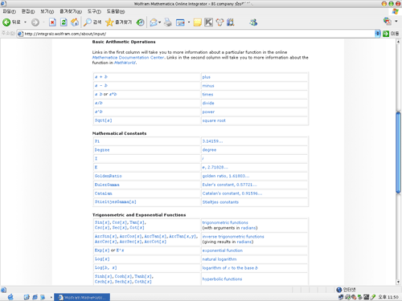The width and height of the screenshot is (402, 301).
Task: Open the 도움말 (Help) menu
Action: pyautogui.click(x=116, y=11)
